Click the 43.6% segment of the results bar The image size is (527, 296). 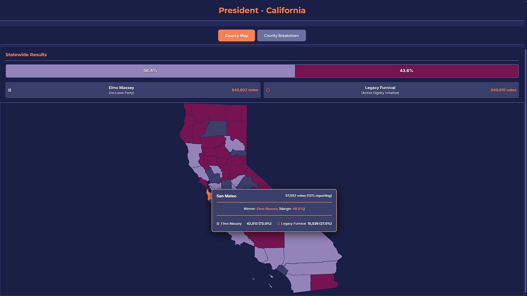[x=406, y=71]
